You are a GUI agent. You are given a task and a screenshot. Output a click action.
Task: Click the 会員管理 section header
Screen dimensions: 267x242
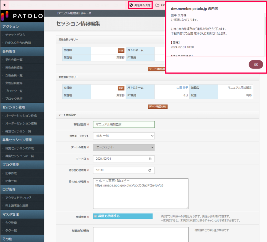pyautogui.click(x=22, y=51)
